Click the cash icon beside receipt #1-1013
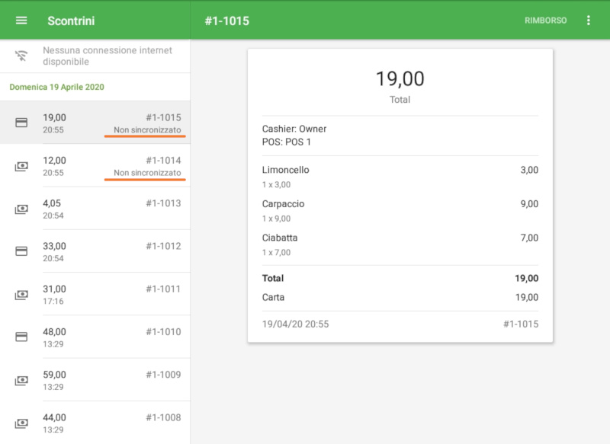 pos(21,209)
